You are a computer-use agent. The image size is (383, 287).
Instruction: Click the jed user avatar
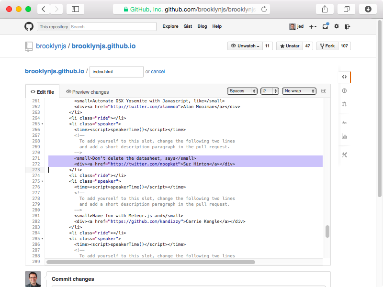click(x=292, y=27)
